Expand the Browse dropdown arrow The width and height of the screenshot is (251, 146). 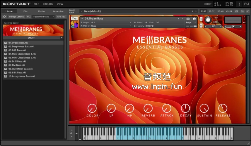tap(62, 38)
